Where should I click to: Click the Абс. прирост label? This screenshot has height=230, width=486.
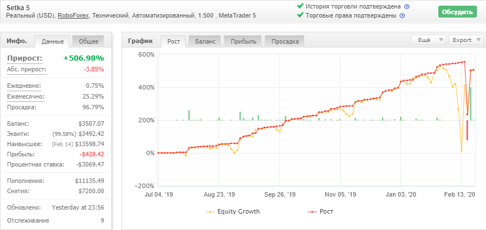(x=27, y=69)
